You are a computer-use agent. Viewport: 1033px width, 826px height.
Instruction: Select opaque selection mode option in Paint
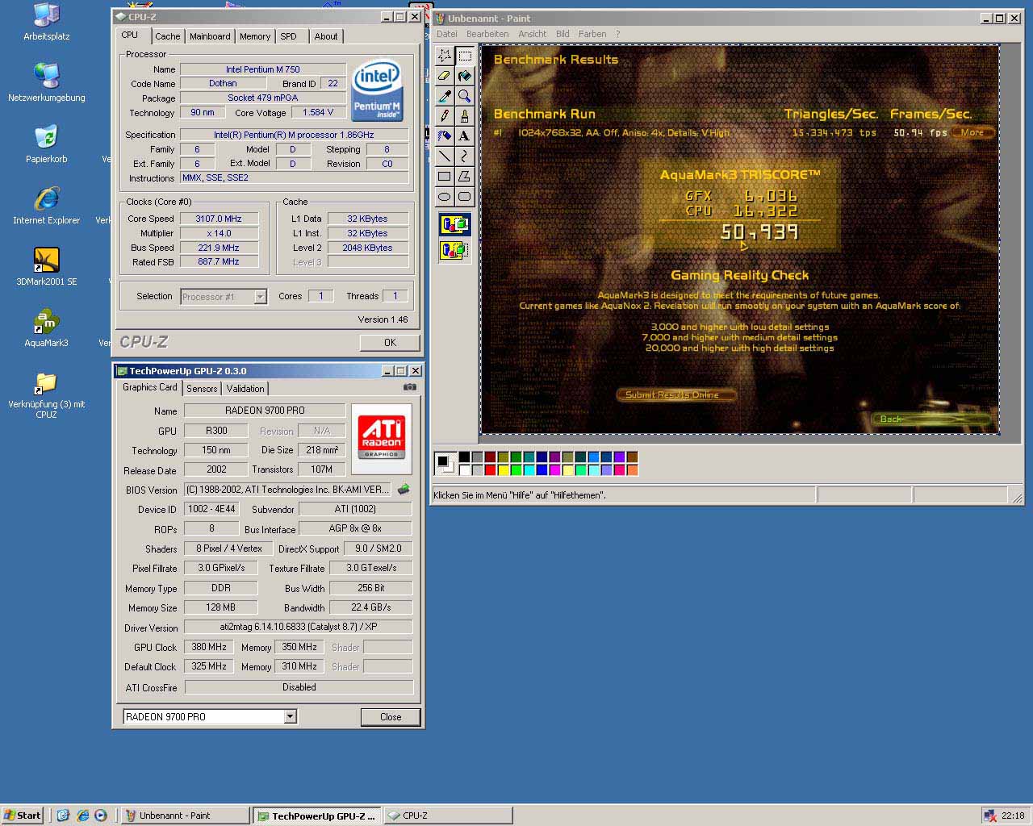(454, 224)
